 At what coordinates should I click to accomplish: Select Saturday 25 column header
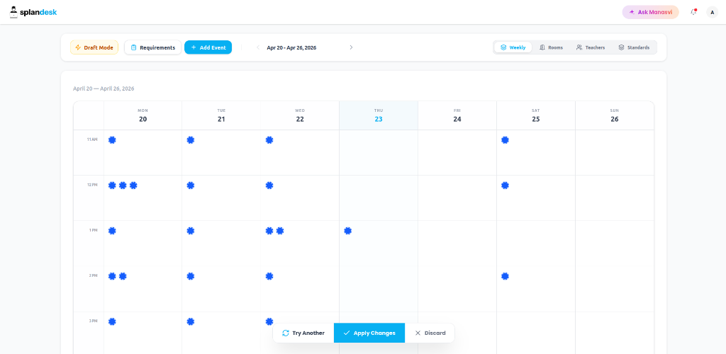click(536, 115)
